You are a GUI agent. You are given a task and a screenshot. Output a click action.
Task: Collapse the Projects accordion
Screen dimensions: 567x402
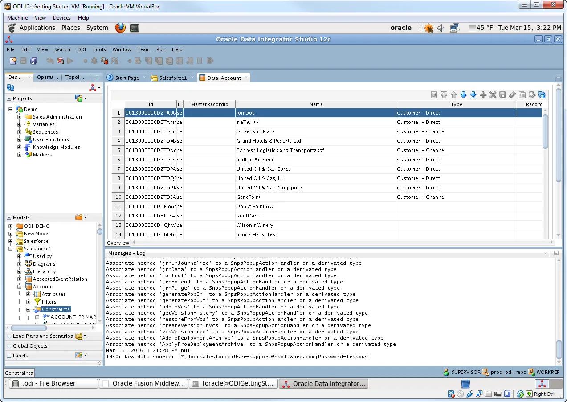click(10, 98)
